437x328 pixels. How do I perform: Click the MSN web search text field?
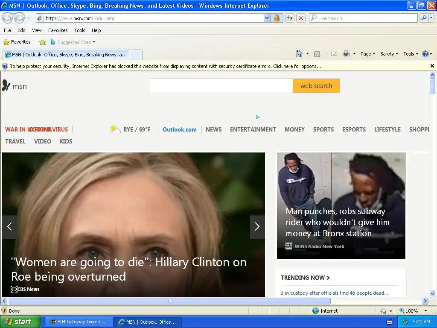point(221,86)
